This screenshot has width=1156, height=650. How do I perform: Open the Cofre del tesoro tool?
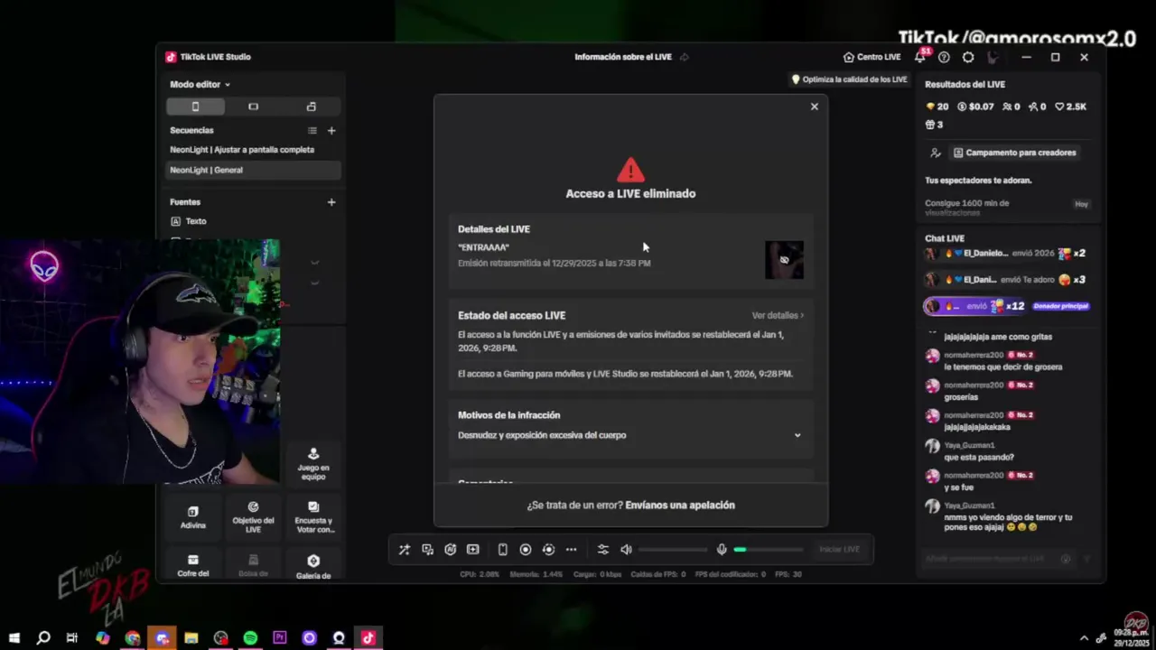click(193, 565)
